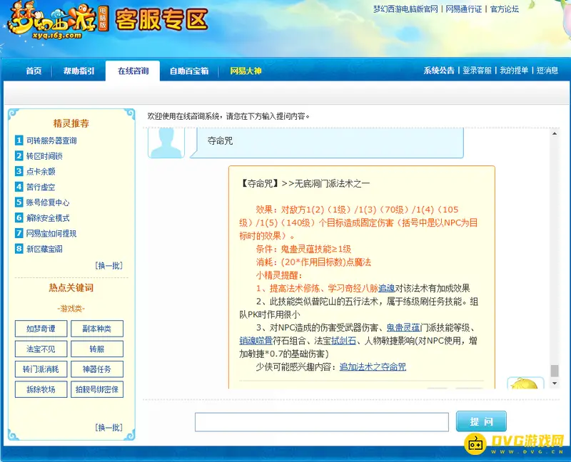Click number 8 icon for 新区藏宝阁
This screenshot has width=571, height=462.
click(x=19, y=248)
